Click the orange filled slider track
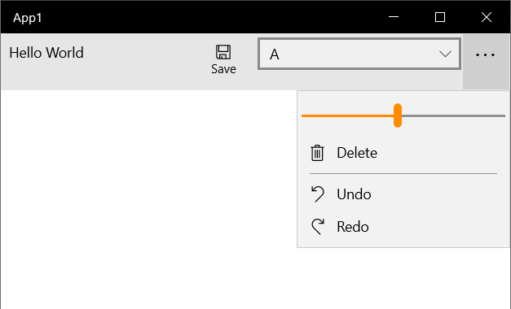The height and width of the screenshot is (309, 511). click(x=347, y=115)
